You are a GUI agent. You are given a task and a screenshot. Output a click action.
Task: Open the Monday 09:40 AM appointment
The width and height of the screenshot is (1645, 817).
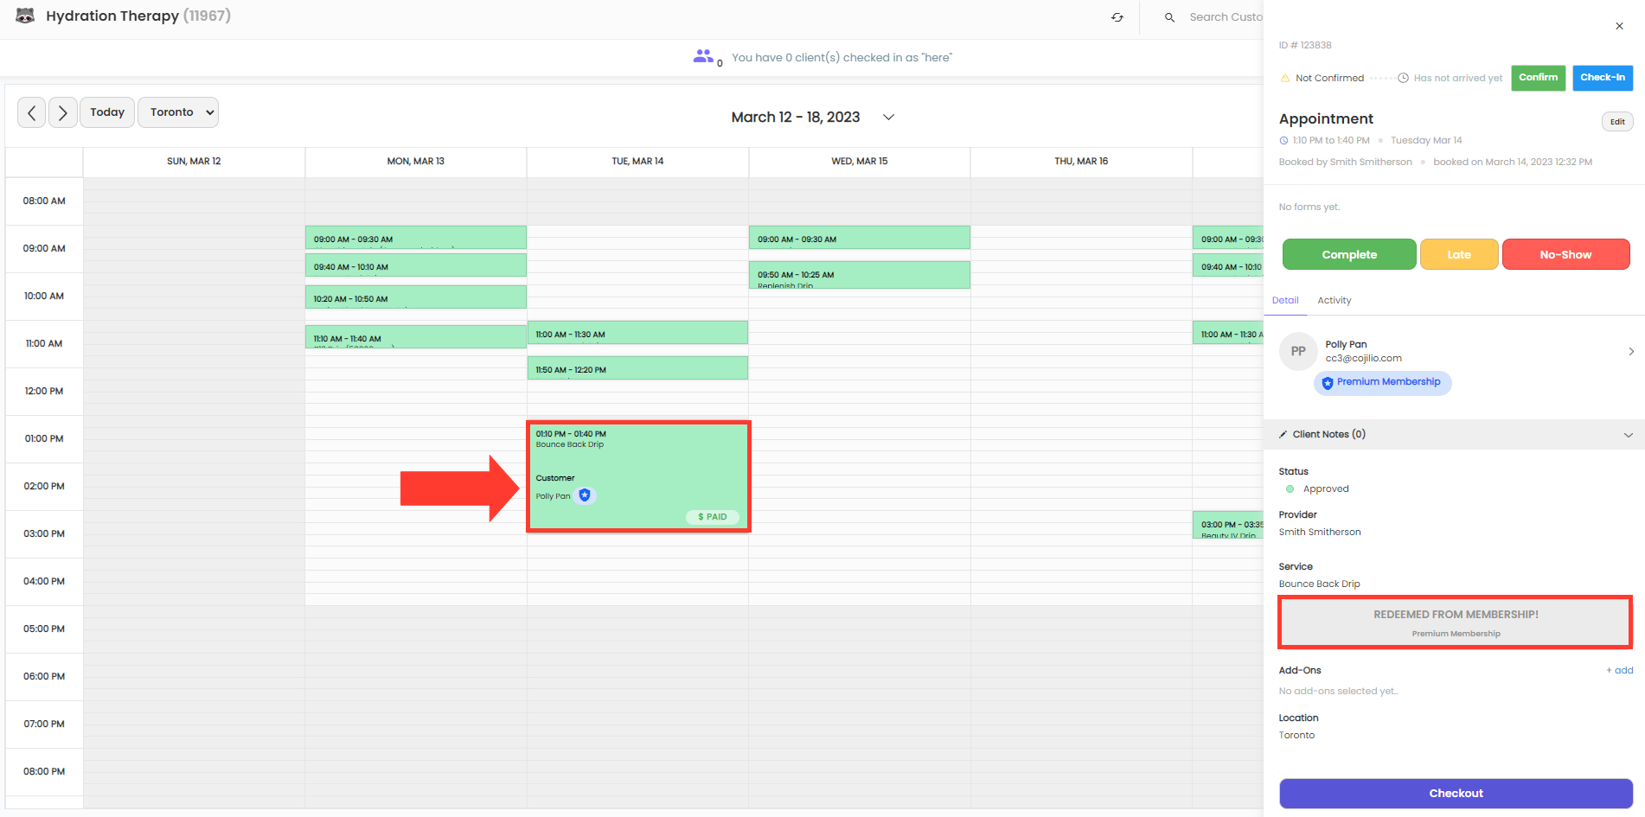tap(415, 265)
